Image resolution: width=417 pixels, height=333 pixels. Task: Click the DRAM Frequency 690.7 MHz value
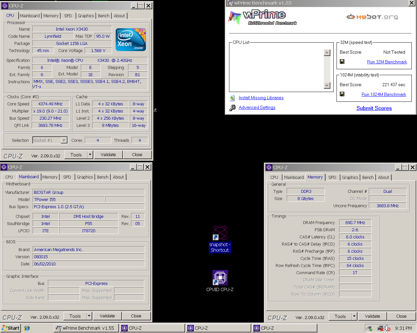[x=355, y=223]
